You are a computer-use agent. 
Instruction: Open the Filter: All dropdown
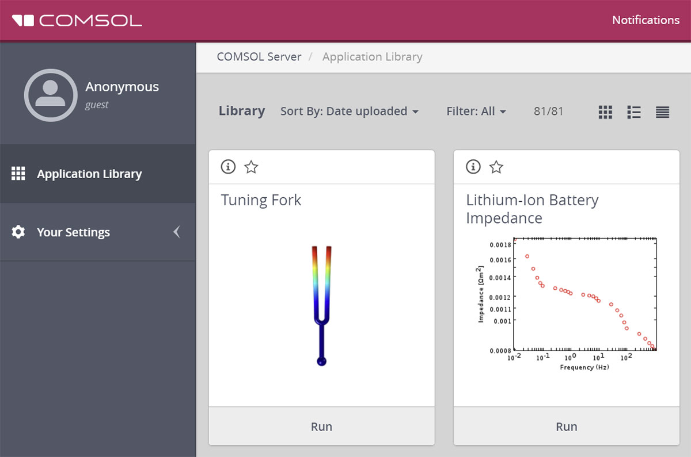point(476,112)
